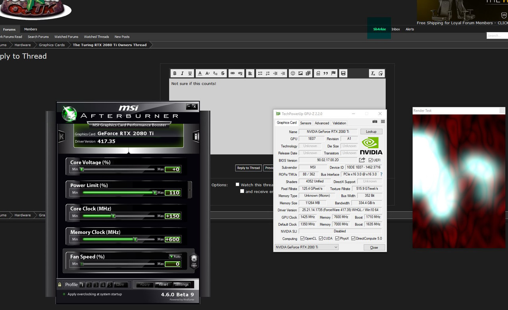Open the New Posts link
The height and width of the screenshot is (310, 508).
coord(122,37)
